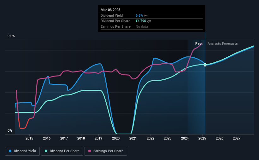Click the 'Past' label on chart
The image size is (259, 160).
tap(199, 43)
